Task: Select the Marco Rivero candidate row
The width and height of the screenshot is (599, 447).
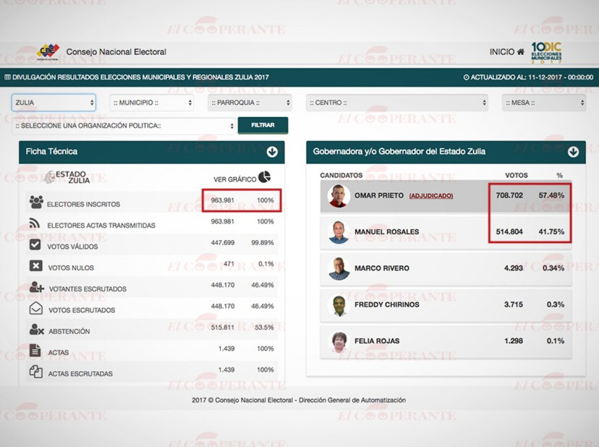Action: coord(446,268)
